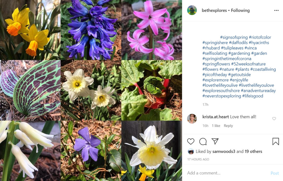View the 1 like on comment
283x181 pixels.
(x=216, y=126)
